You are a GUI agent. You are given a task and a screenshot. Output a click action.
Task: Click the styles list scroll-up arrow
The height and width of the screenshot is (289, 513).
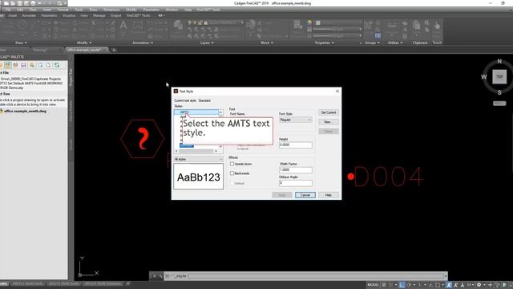(x=220, y=112)
